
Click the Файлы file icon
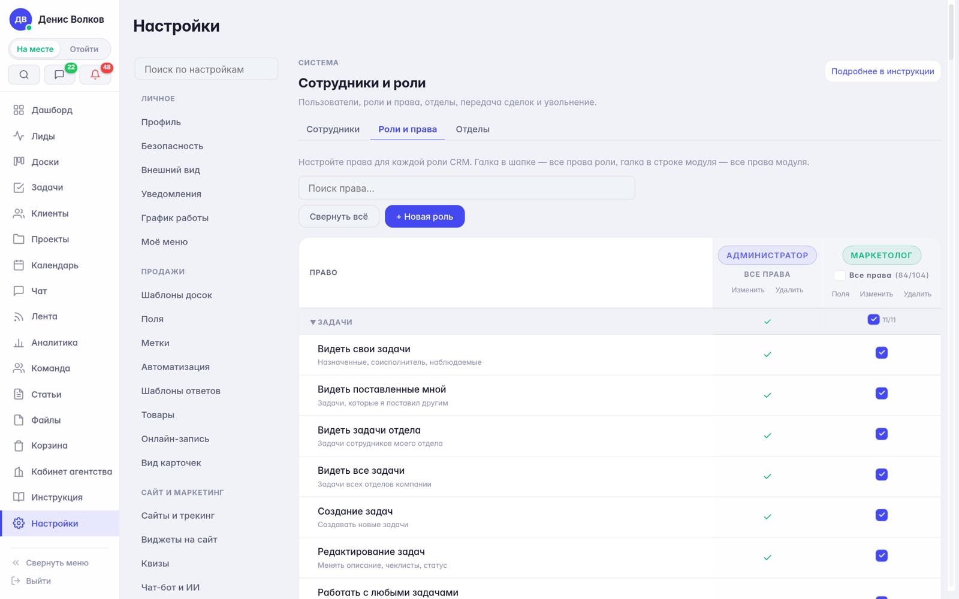click(x=19, y=420)
